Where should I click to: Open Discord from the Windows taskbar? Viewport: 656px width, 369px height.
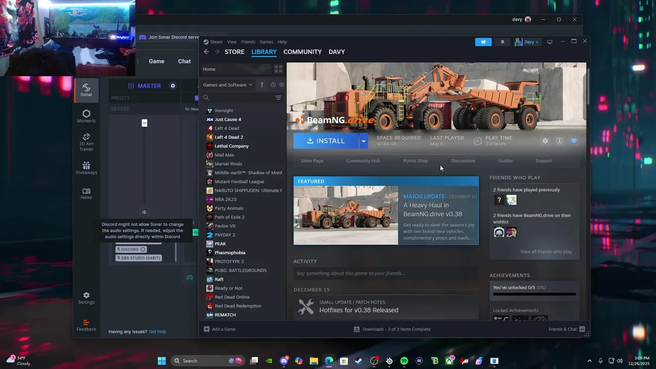[284, 361]
